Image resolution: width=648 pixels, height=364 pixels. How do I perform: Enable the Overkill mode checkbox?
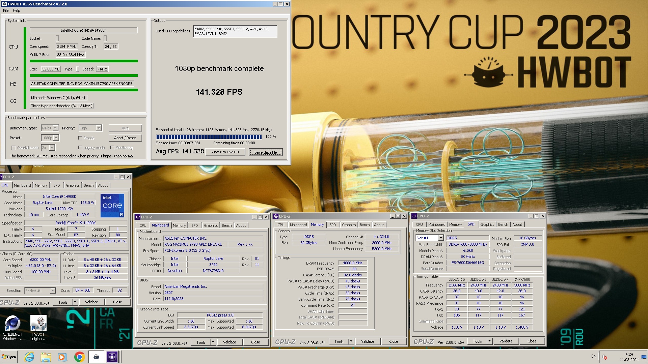pos(13,148)
